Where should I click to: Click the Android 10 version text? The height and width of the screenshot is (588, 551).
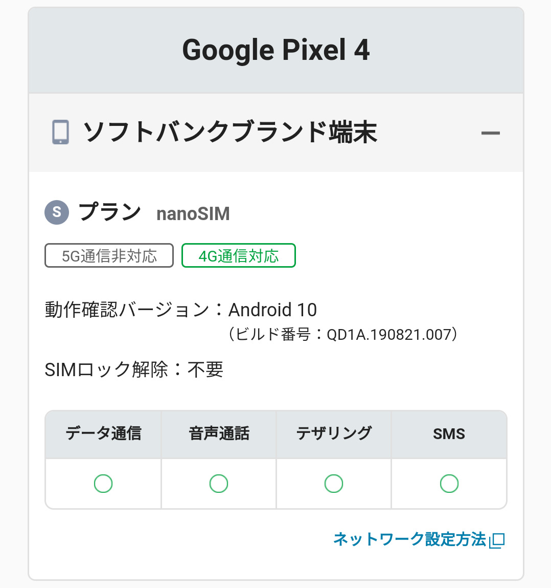(x=272, y=310)
